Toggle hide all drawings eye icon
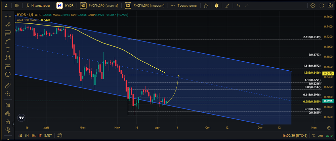336x141 pixels. (8, 130)
